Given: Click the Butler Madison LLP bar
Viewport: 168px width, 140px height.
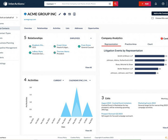Looking at the screenshot, I should [x=146, y=69].
